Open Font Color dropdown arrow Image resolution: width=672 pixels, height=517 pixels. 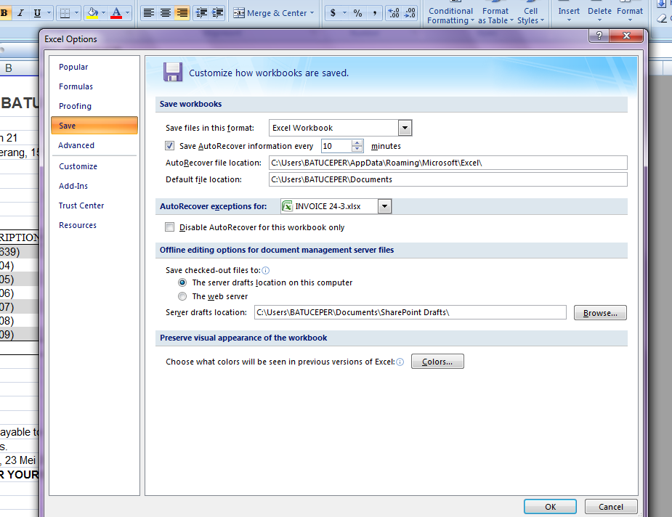tap(127, 13)
